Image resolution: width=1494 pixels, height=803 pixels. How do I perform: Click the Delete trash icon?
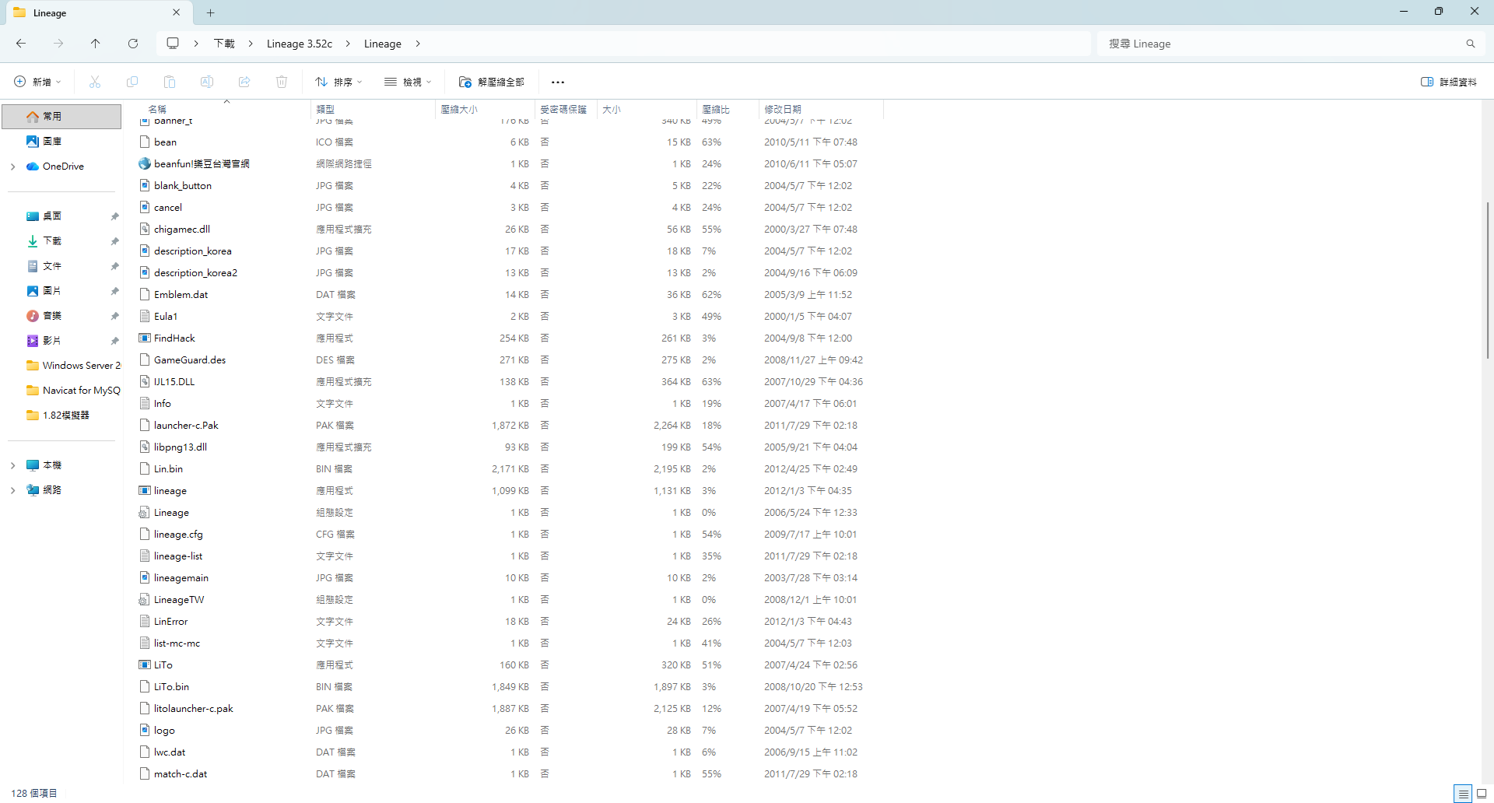click(282, 82)
